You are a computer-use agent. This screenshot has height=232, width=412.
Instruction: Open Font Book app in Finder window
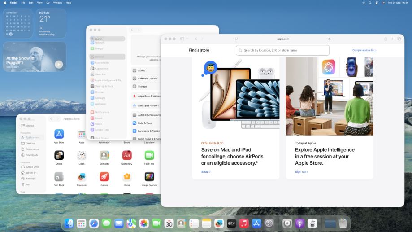59,177
